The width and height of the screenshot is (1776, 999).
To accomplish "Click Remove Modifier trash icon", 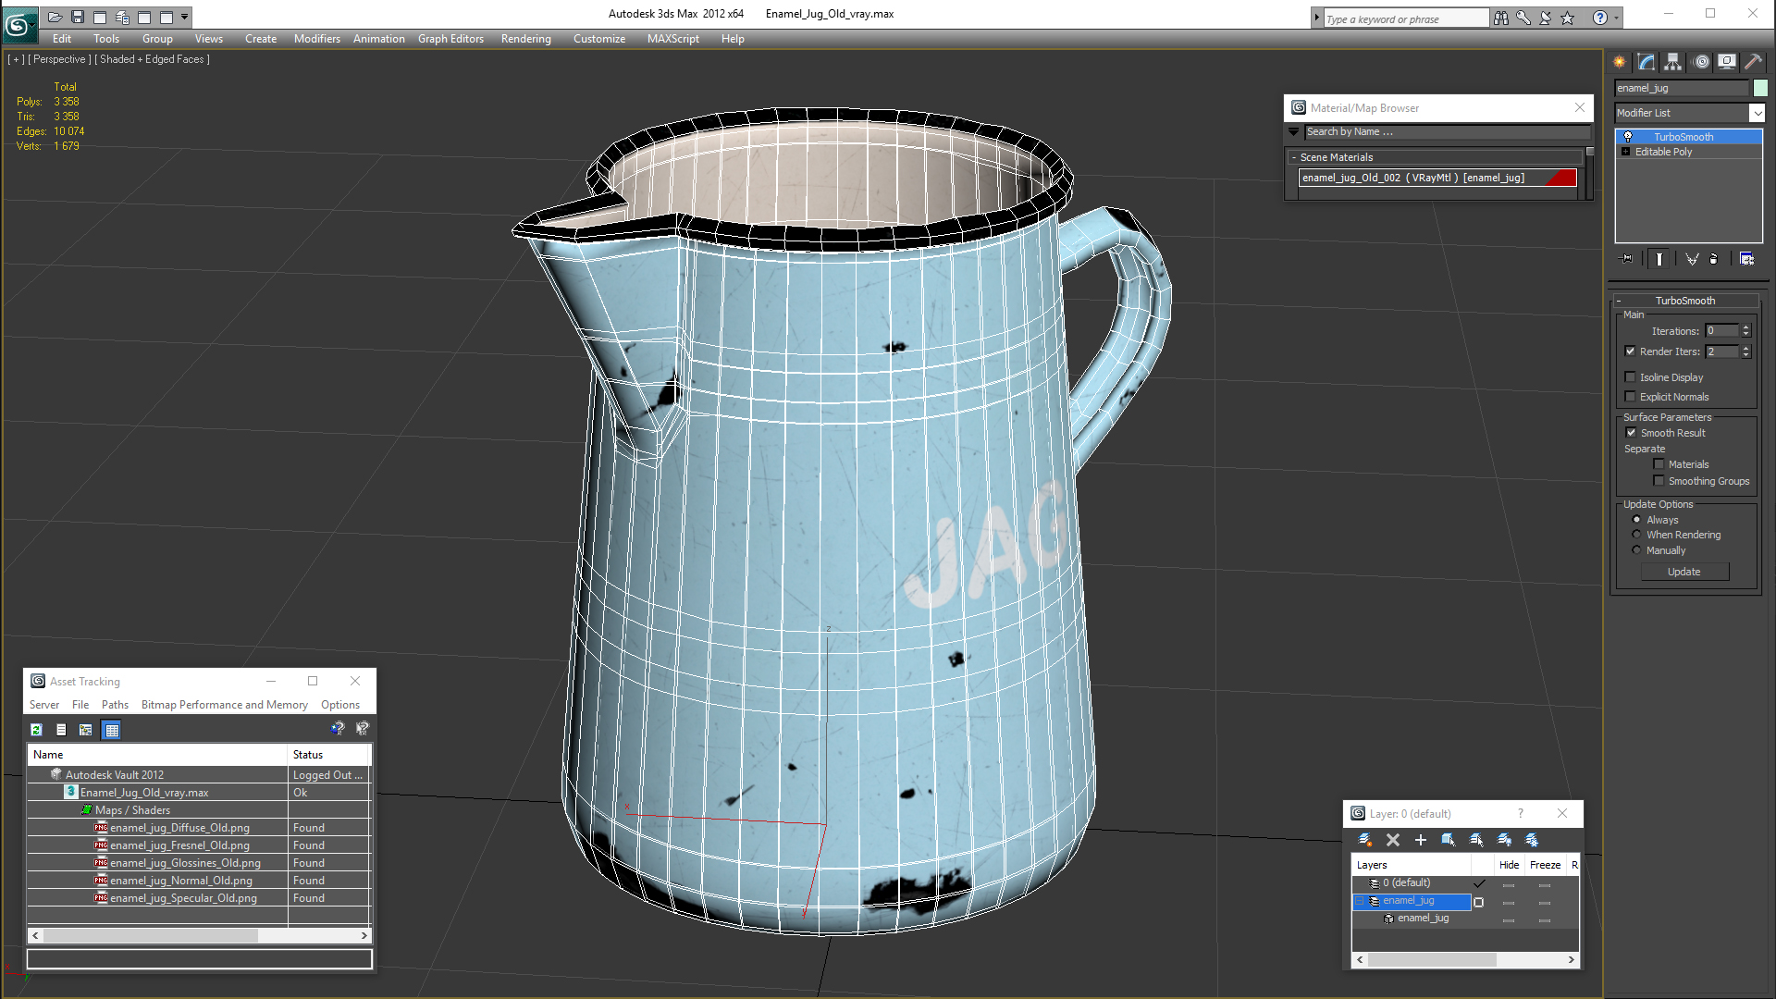I will tap(1714, 259).
